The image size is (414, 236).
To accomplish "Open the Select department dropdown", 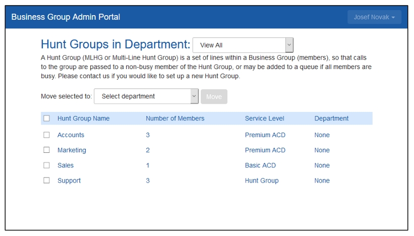I will tap(146, 96).
